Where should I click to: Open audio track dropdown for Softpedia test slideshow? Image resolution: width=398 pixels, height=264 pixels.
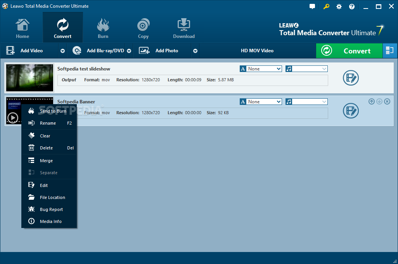point(306,69)
